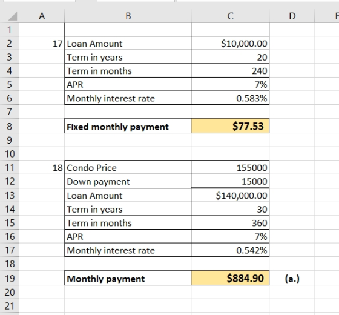Click cell A11 containing 18
339x315 pixels.
tap(42, 167)
